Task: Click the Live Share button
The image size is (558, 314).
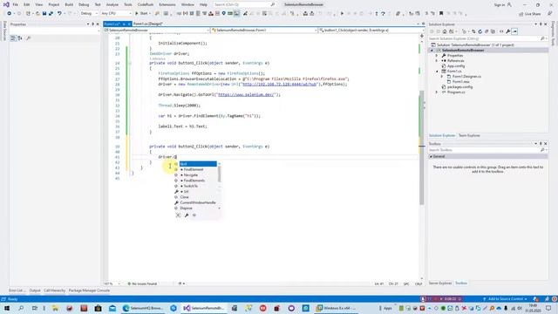Action: click(530, 14)
